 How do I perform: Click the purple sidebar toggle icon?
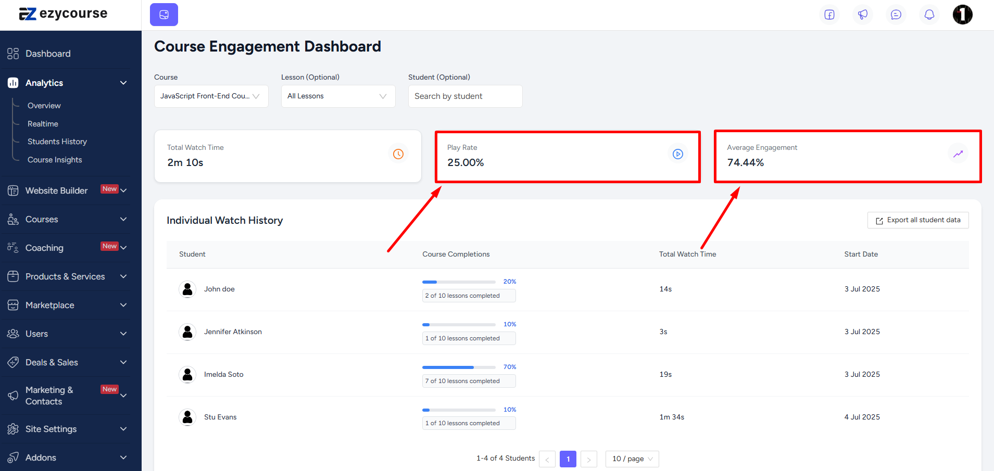[164, 15]
